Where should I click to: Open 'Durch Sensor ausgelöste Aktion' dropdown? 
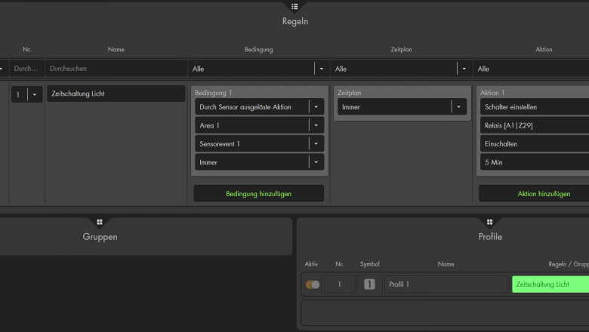(x=316, y=107)
